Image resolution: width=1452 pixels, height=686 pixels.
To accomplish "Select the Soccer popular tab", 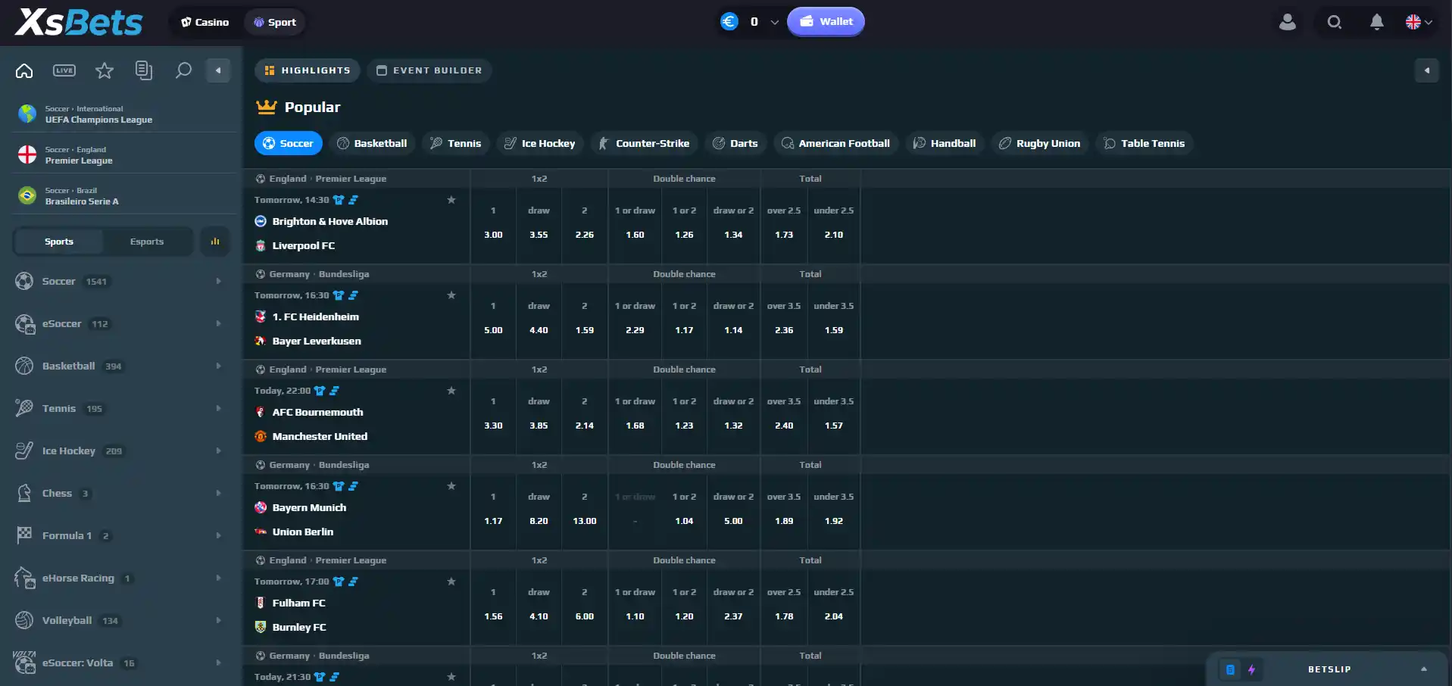I will tap(289, 143).
